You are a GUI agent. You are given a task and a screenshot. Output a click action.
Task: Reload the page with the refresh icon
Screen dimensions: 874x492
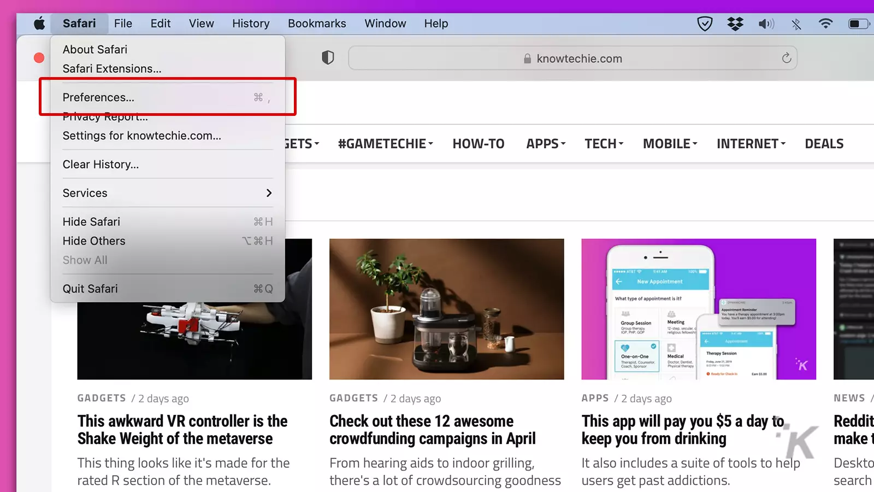[786, 58]
